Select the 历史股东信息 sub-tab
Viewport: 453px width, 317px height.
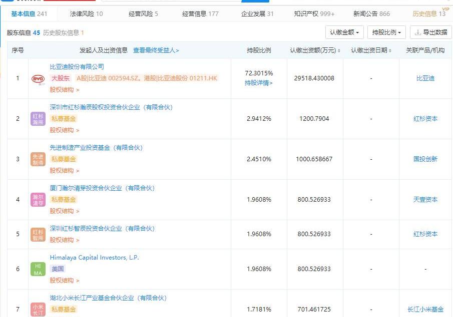(x=63, y=32)
